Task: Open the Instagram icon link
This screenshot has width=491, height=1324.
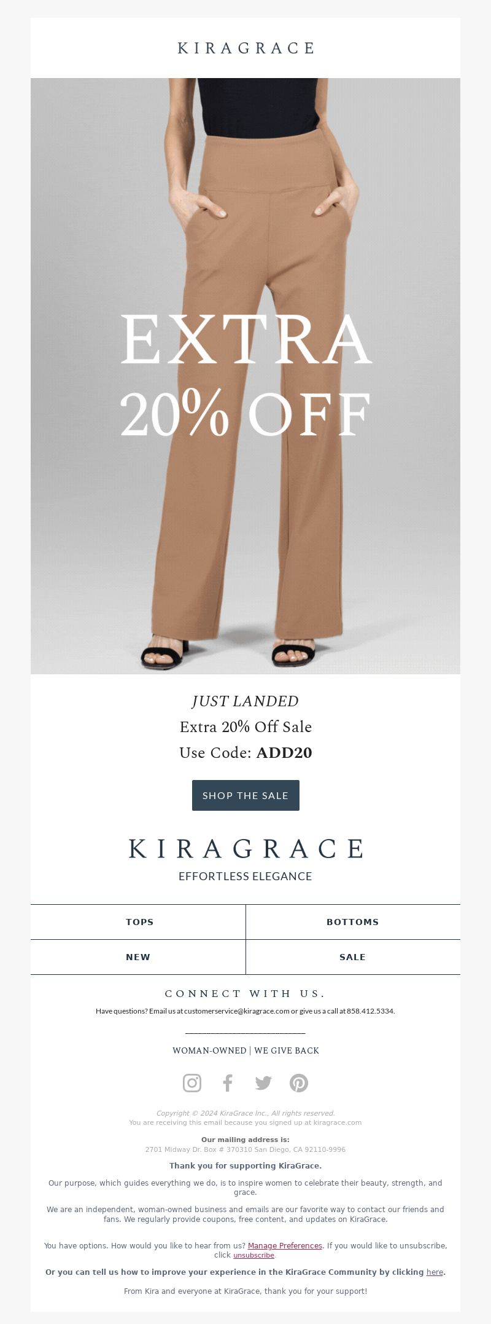Action: (192, 1082)
